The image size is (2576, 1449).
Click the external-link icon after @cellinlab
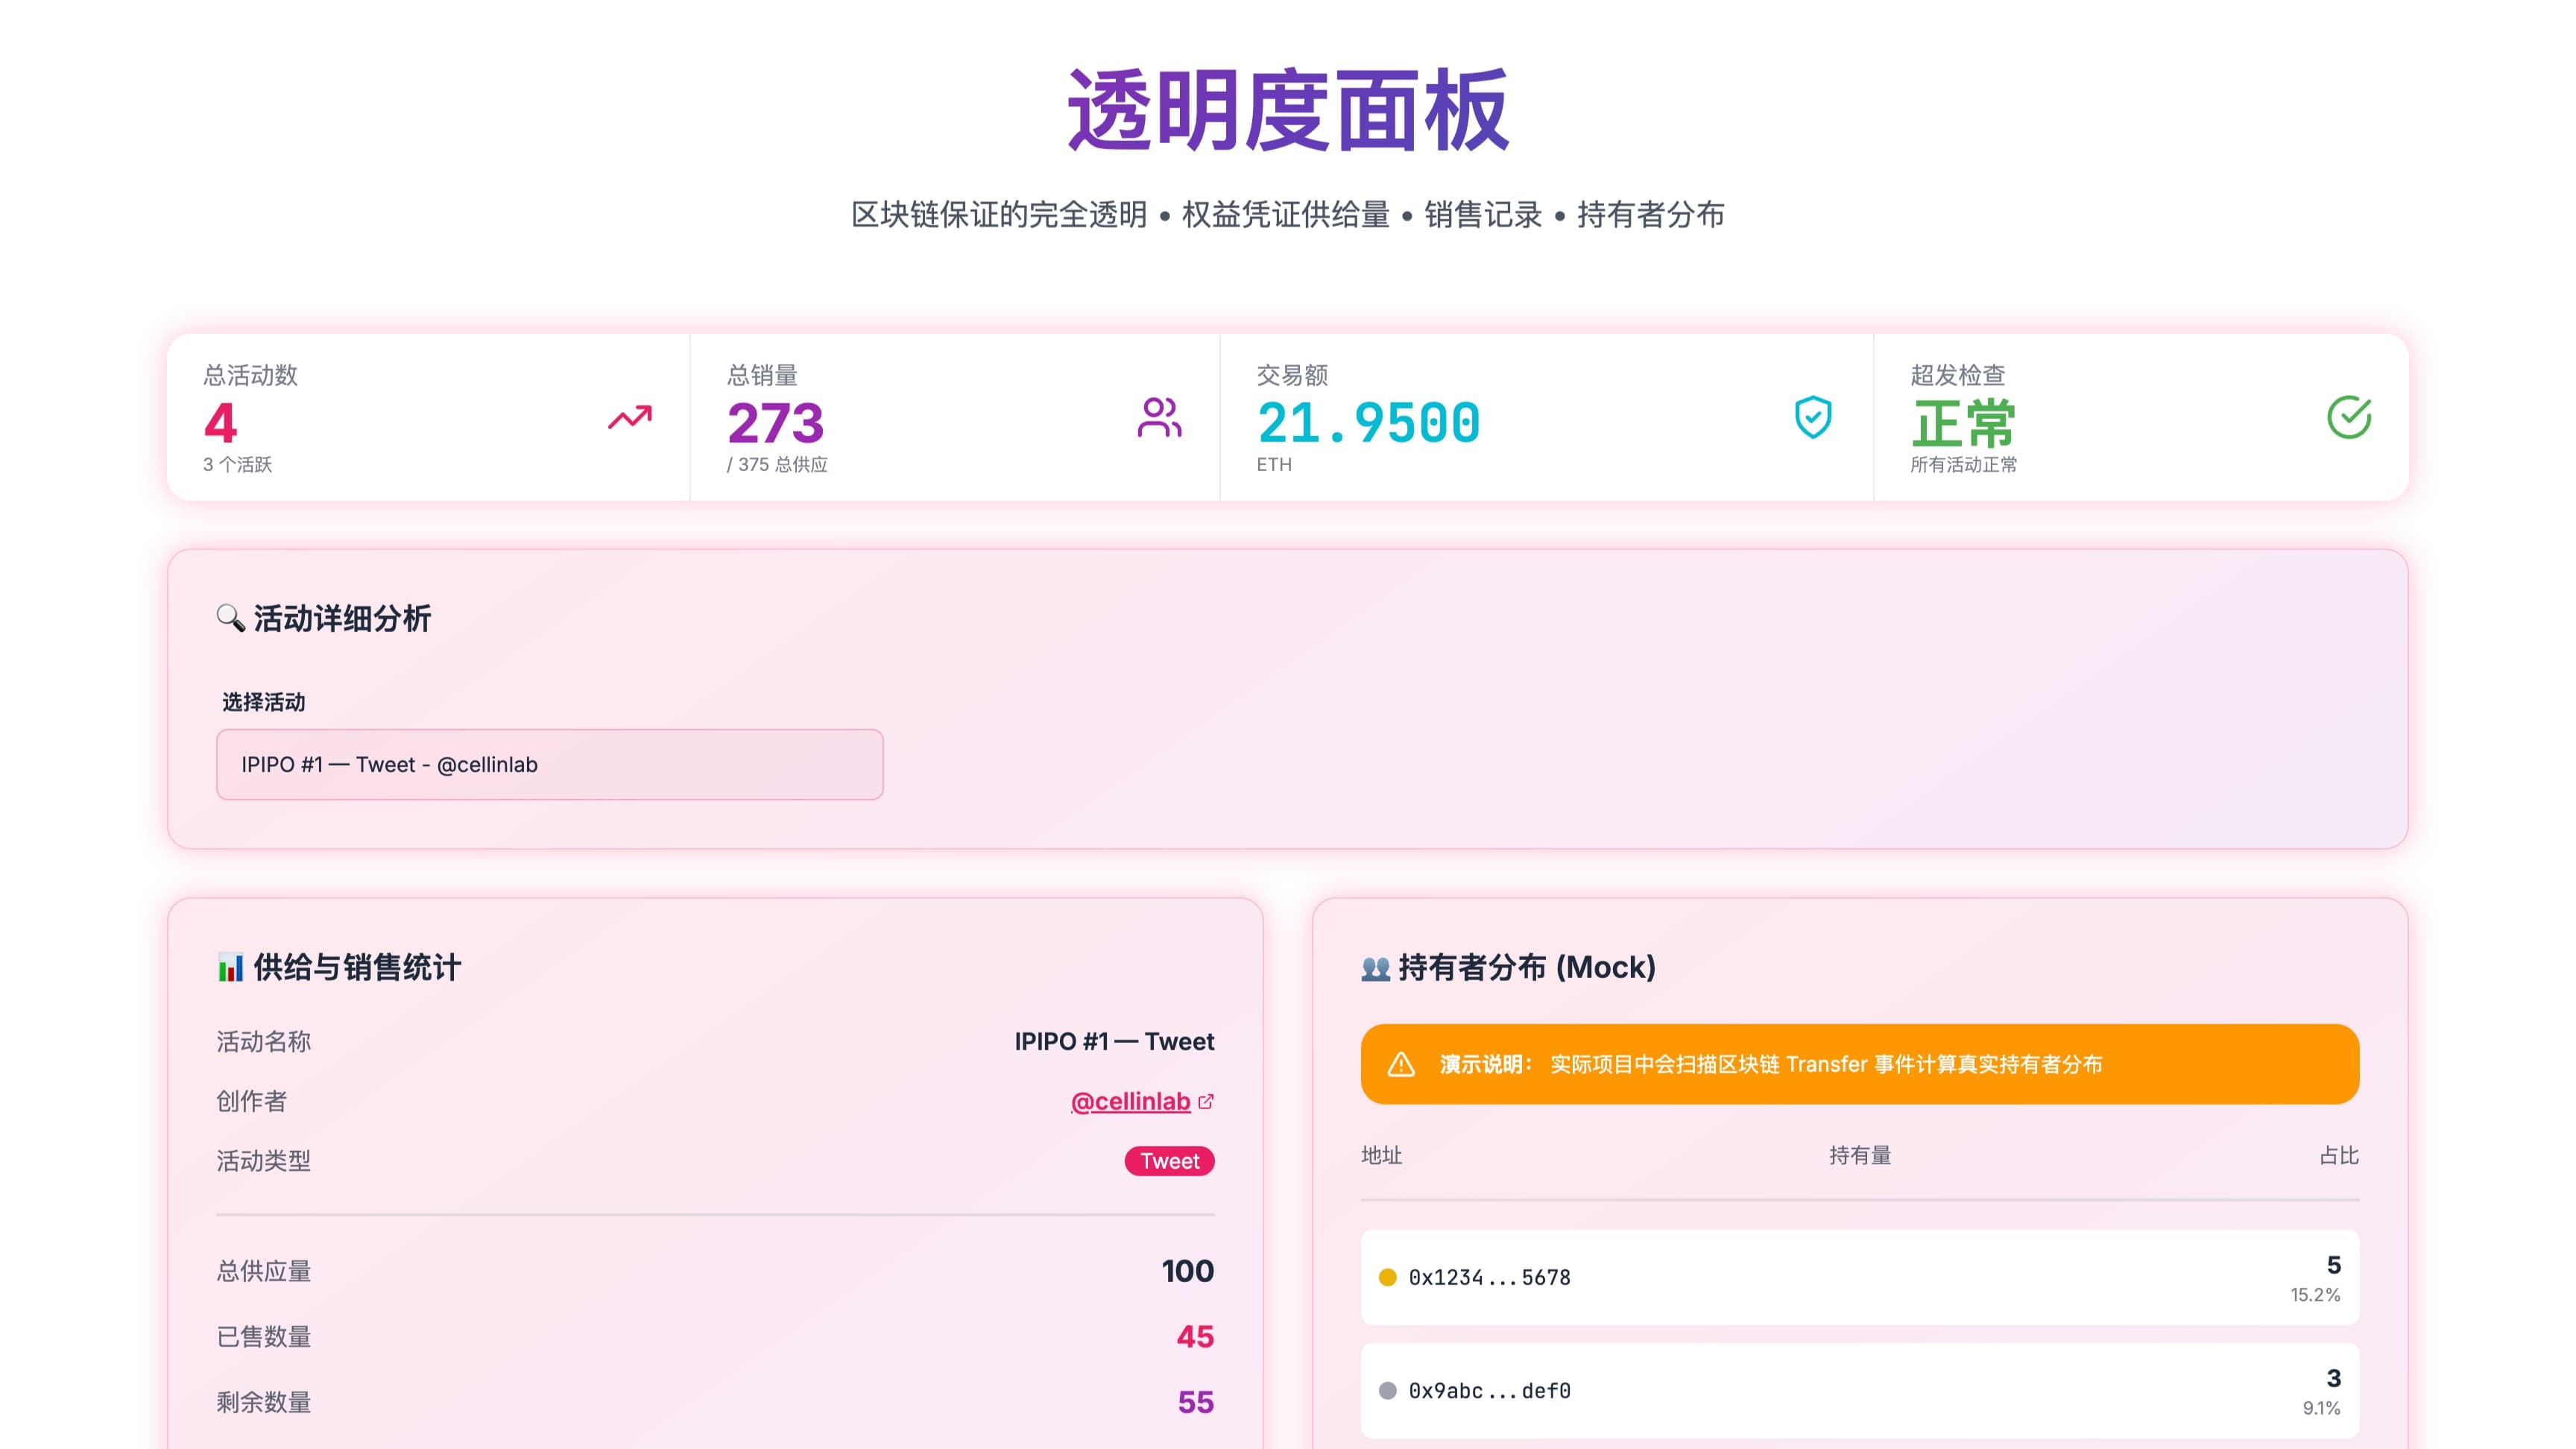(1207, 1100)
